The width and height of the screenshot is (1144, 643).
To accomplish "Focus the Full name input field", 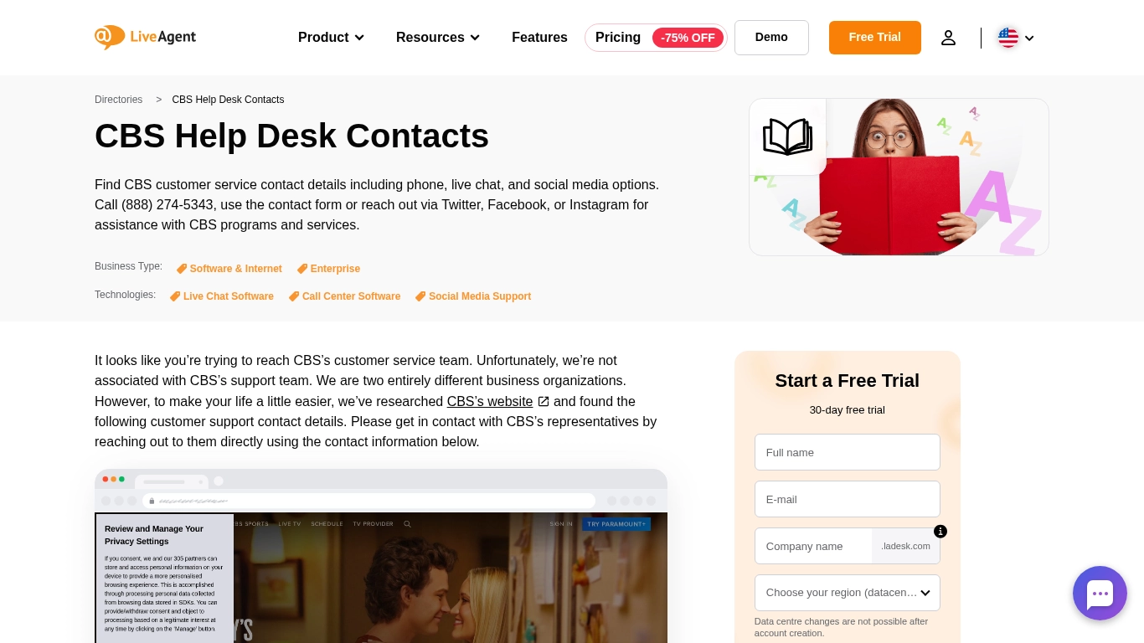I will pos(848,452).
